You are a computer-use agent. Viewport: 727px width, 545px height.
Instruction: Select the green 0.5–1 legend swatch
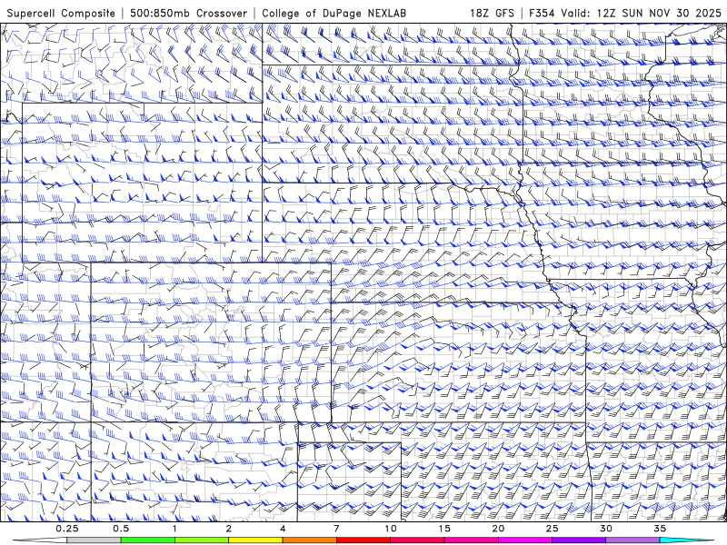tap(148, 540)
